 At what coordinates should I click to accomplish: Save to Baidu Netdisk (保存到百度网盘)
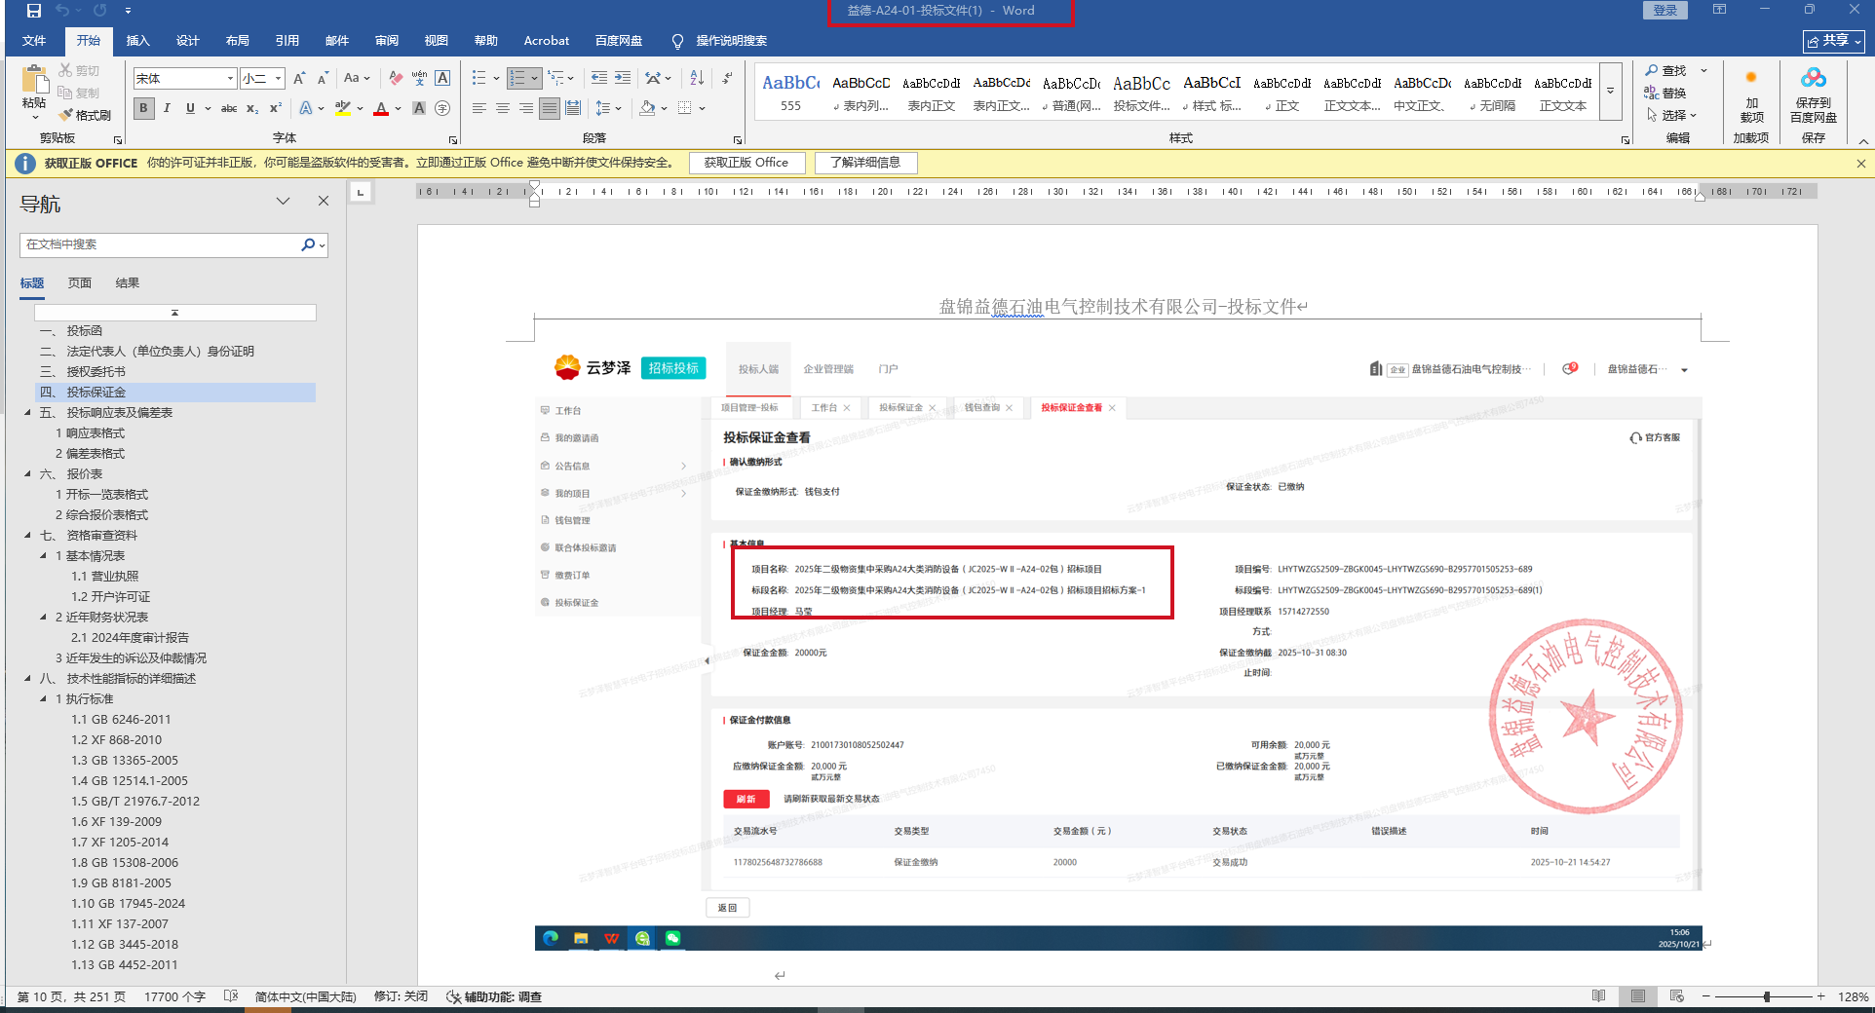coord(1813,95)
